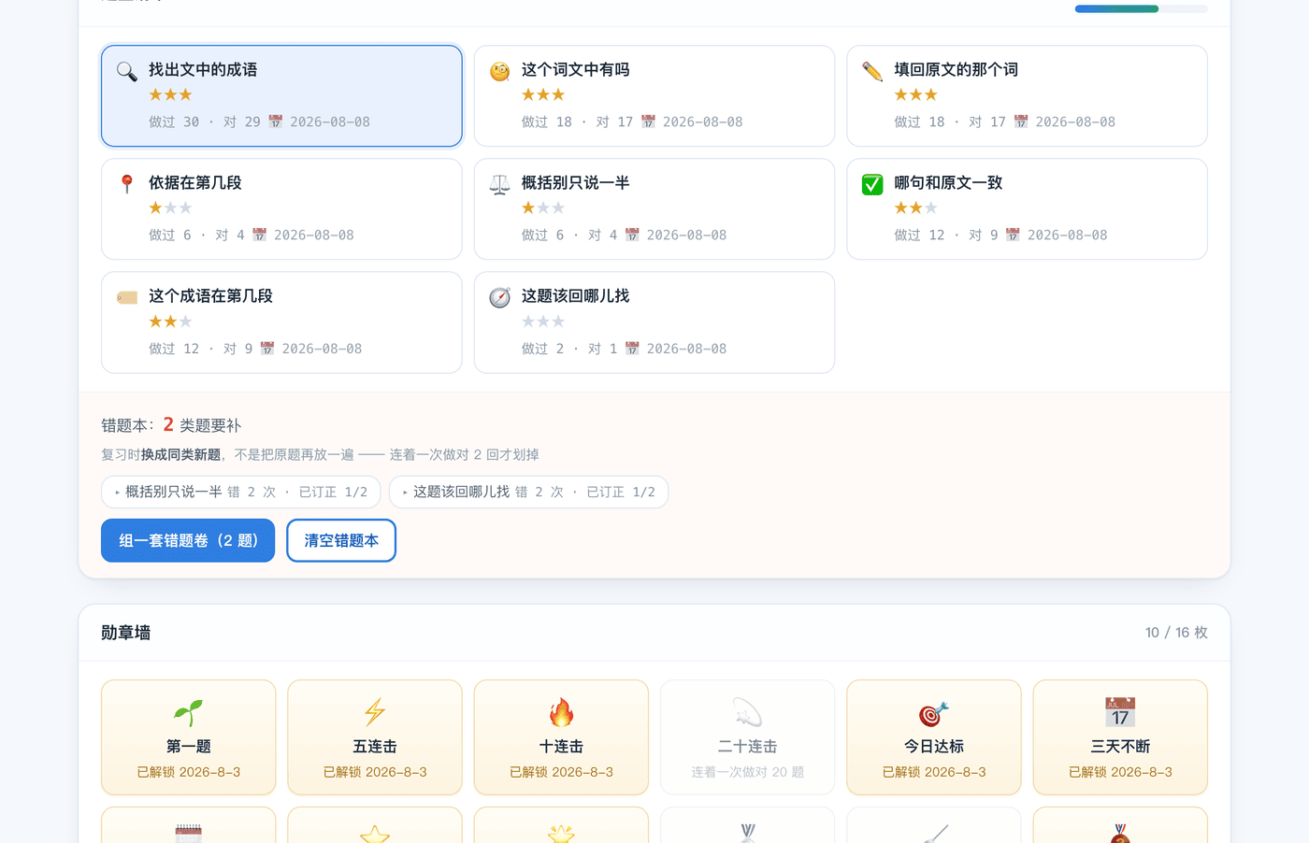Open 填回原文的那个词 exercise title
This screenshot has height=843, width=1309.
956,69
